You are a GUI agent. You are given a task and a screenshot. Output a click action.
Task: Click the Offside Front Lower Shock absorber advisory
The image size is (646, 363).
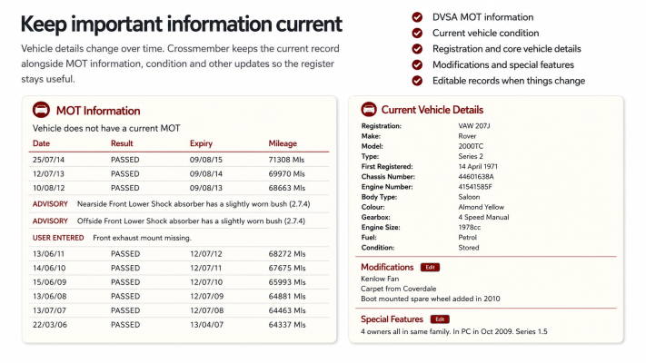coord(191,221)
